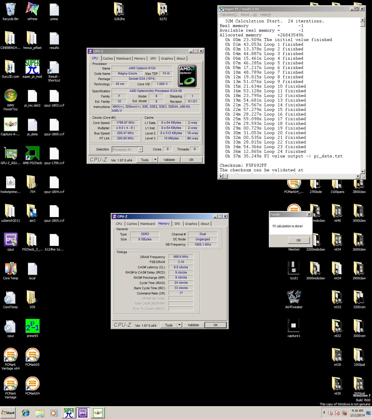Viewport: 372px width, 419px height.
Task: Switch to Memory tab in CPU-Z CPU window
Action: coord(140,58)
